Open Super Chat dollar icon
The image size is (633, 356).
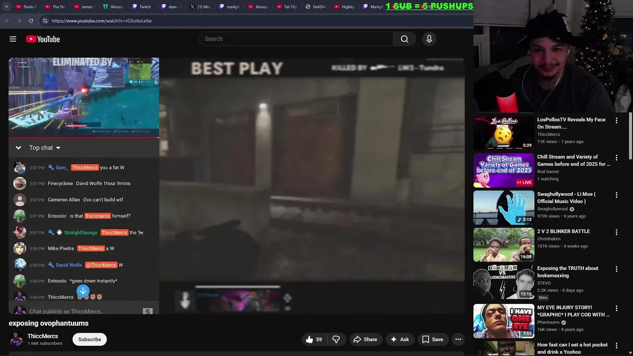tap(147, 311)
